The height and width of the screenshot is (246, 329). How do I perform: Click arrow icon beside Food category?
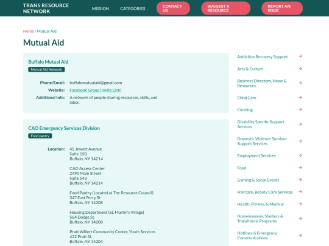tap(300, 168)
